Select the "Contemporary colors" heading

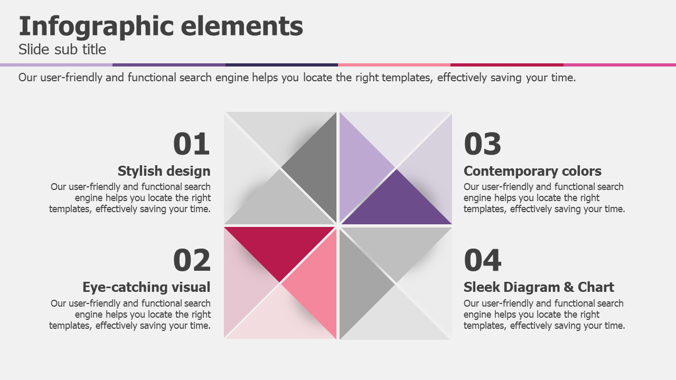(532, 171)
